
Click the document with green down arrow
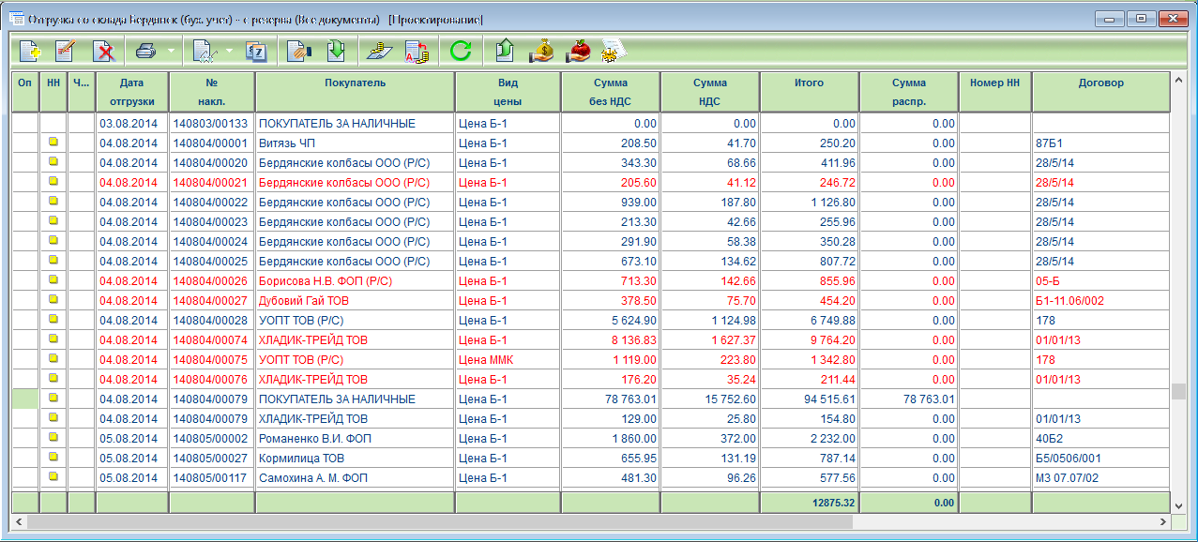coord(335,51)
